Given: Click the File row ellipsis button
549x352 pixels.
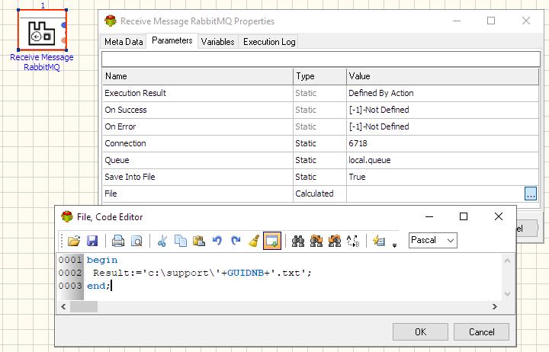Looking at the screenshot, I should click(531, 194).
